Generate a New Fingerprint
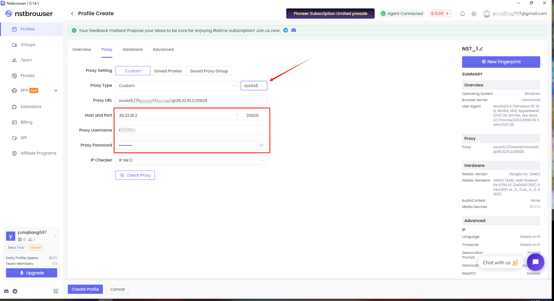The image size is (554, 301). point(501,62)
